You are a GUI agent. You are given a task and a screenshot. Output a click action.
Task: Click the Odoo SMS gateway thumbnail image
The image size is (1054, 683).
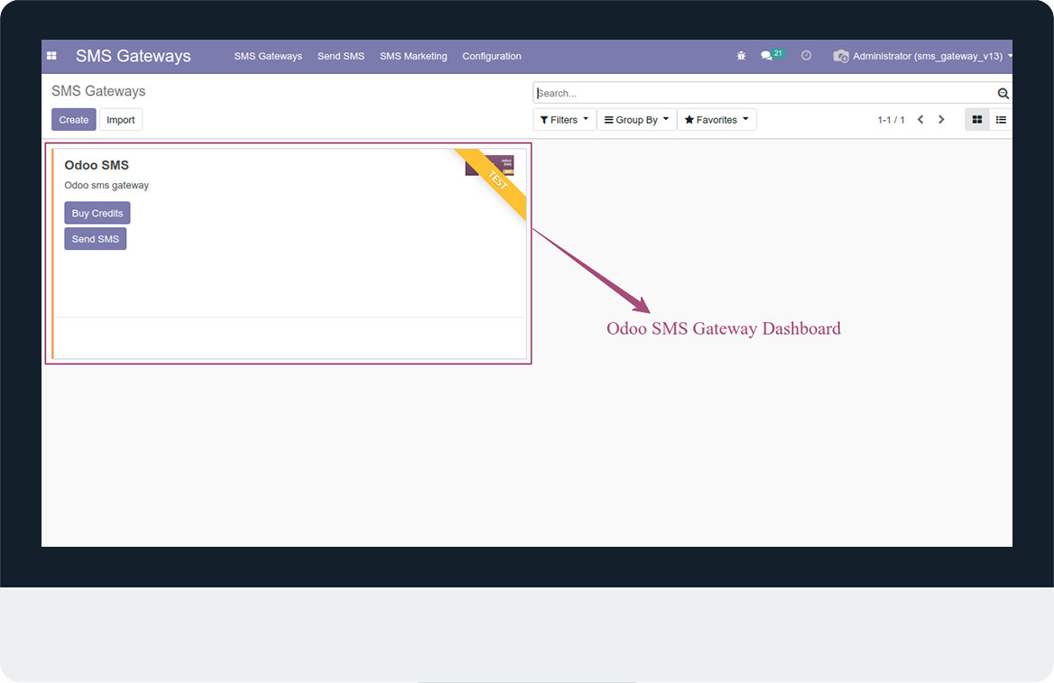(489, 165)
